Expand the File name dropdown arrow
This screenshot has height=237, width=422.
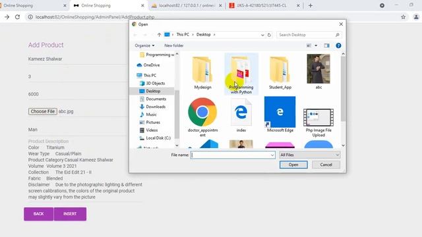(x=272, y=155)
